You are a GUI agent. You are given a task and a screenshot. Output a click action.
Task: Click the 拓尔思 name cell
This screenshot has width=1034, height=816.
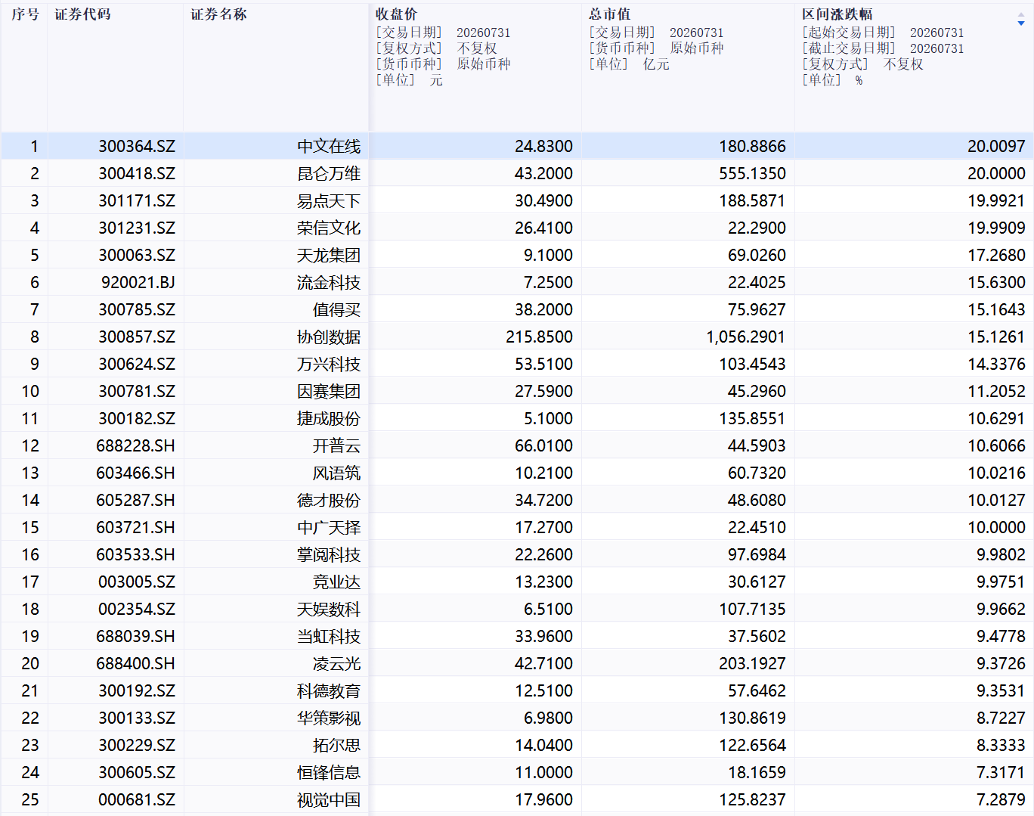tap(336, 745)
